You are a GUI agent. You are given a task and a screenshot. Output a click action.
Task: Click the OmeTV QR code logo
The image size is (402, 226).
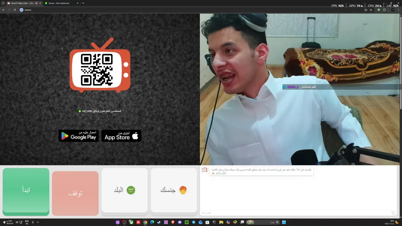(100, 65)
